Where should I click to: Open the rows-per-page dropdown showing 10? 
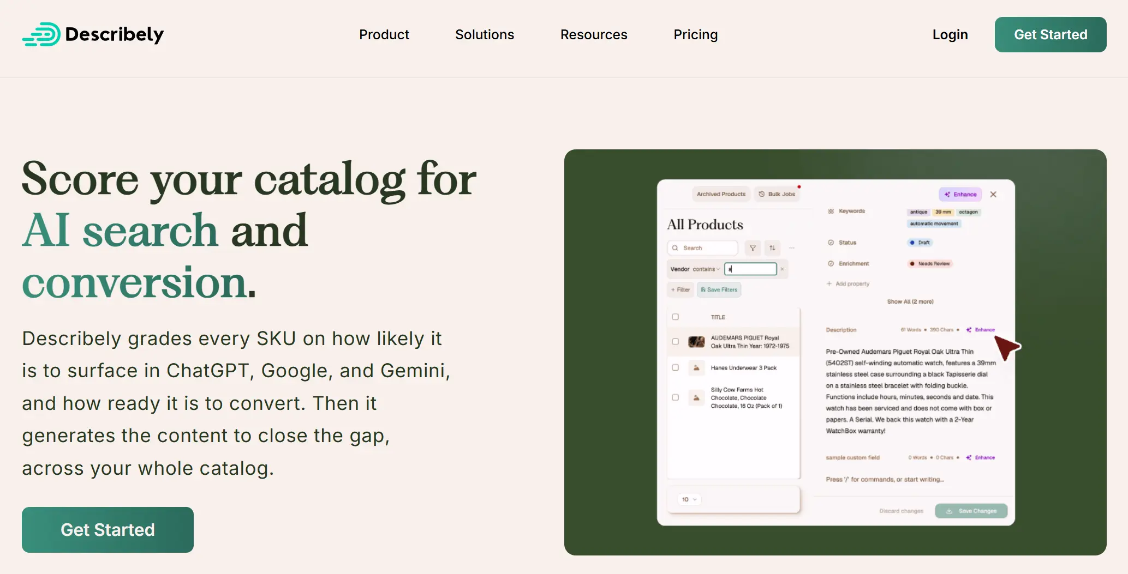pyautogui.click(x=689, y=499)
